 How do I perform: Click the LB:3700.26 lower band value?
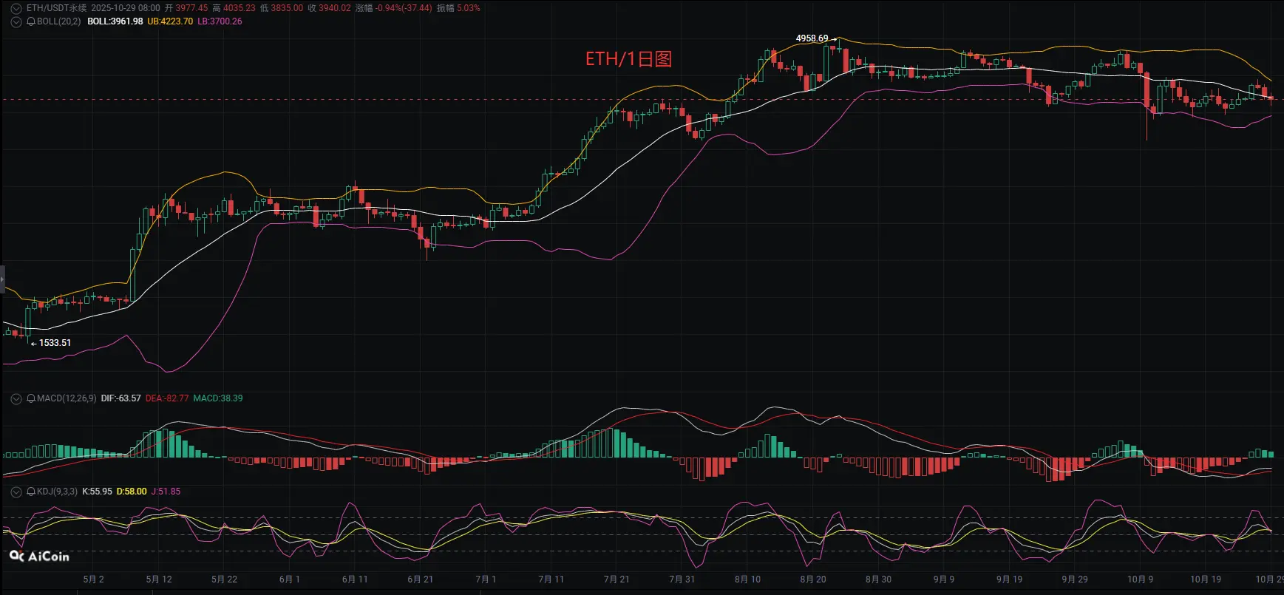coord(220,21)
